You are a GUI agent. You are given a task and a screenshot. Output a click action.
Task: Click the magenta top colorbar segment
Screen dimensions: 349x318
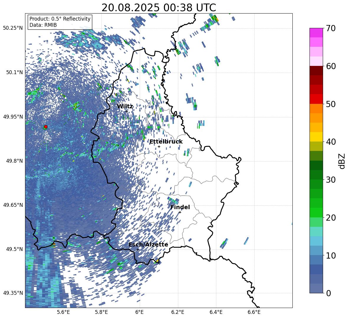click(x=316, y=33)
